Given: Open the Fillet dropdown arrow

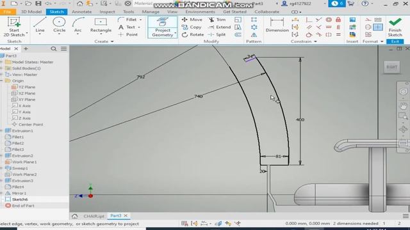Looking at the screenshot, I should point(141,20).
